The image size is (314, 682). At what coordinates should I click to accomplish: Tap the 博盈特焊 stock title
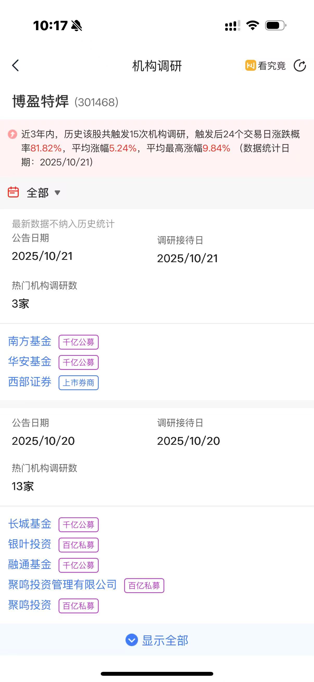pos(41,102)
